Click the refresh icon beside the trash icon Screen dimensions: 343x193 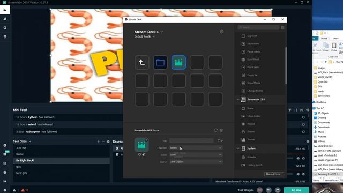pyautogui.click(x=215, y=130)
